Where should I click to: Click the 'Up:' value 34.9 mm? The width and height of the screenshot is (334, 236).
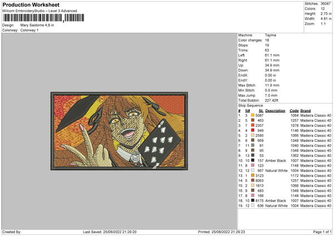point(272,65)
